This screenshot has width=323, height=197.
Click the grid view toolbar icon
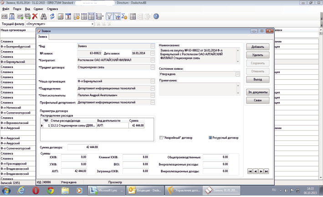(x=133, y=16)
